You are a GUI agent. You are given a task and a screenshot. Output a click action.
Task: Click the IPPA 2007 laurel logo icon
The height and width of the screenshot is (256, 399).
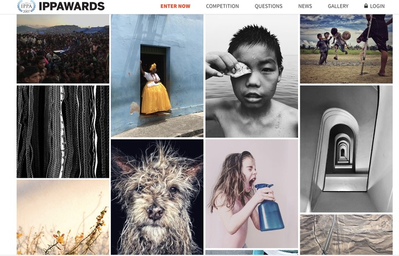click(27, 6)
